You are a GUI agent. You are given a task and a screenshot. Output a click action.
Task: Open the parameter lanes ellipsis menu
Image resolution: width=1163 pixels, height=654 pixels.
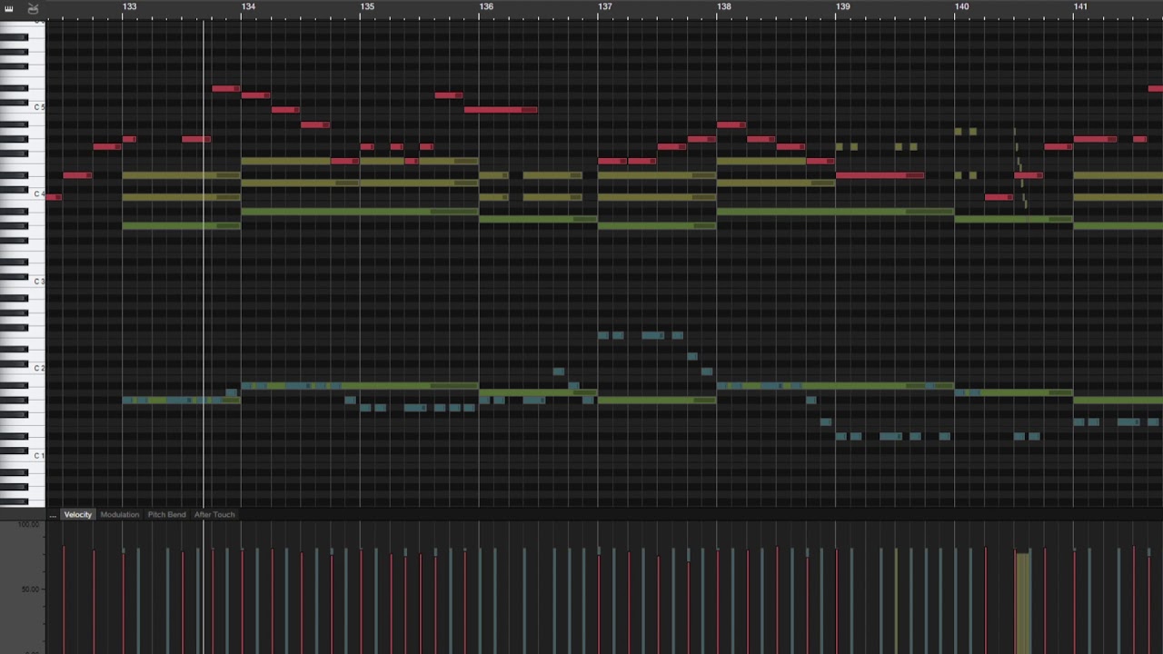(x=53, y=515)
